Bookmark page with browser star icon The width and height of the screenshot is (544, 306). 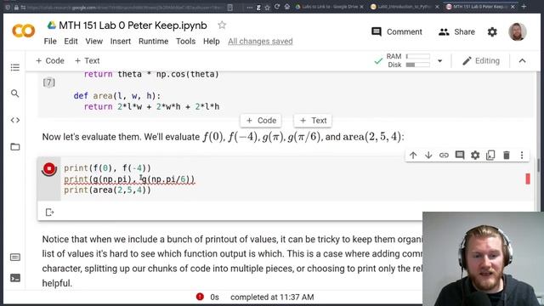click(x=268, y=7)
